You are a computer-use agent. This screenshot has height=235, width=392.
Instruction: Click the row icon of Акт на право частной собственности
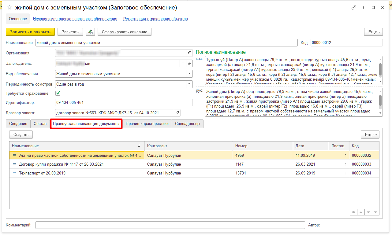tap(14, 155)
